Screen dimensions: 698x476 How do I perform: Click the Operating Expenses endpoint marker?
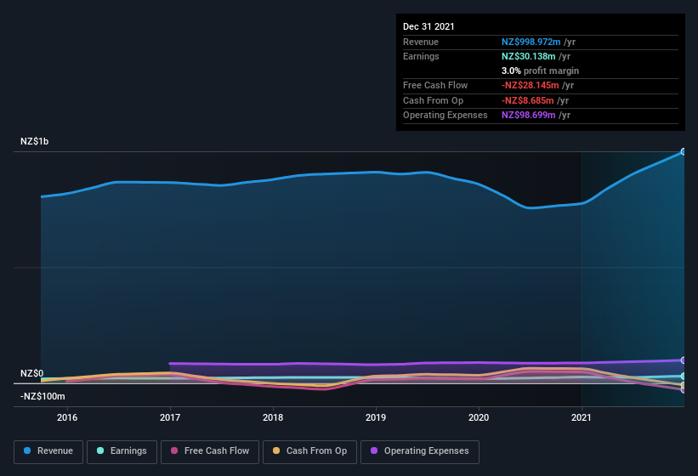click(x=683, y=360)
